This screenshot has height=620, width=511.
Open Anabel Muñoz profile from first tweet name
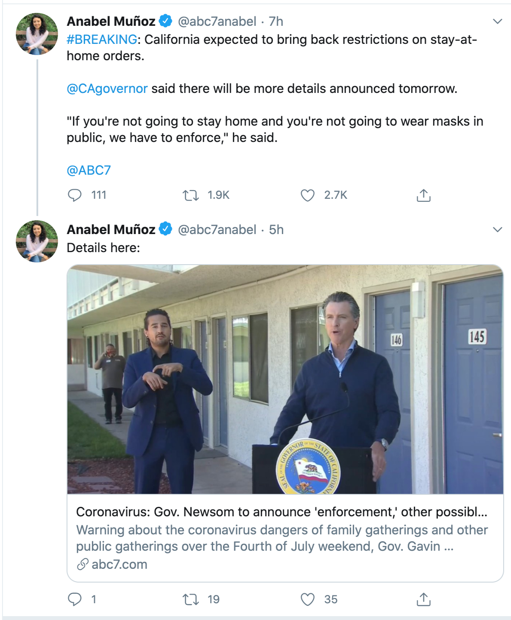(111, 22)
